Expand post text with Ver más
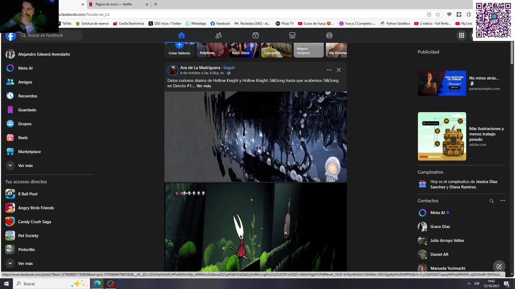 click(x=204, y=86)
